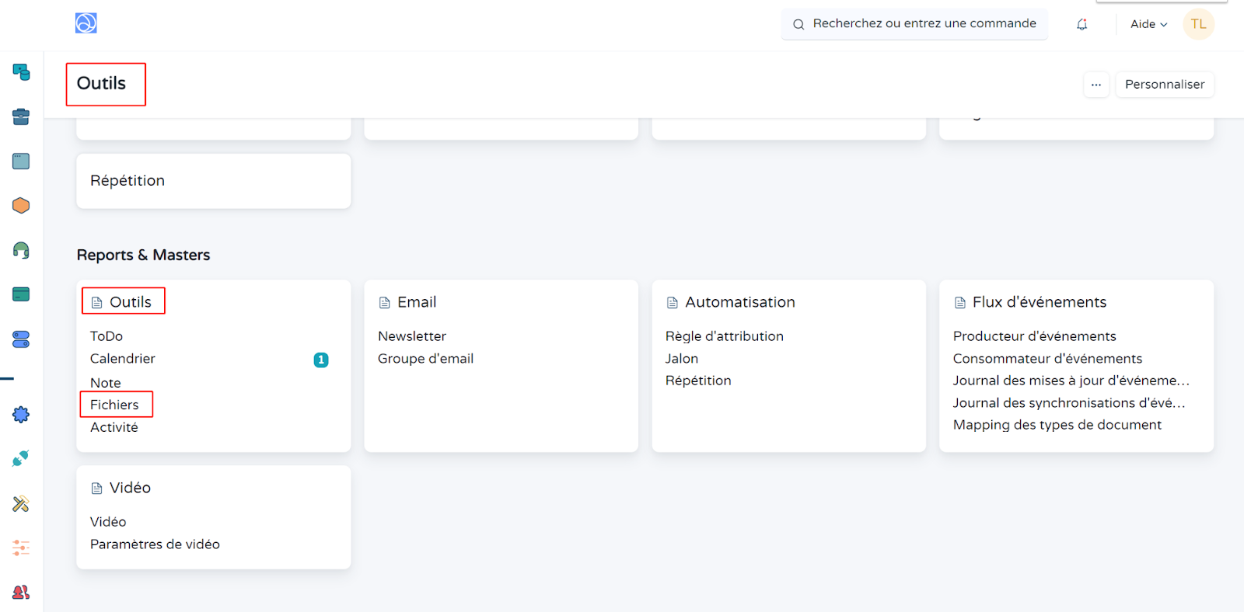Open the three-dots more options menu
The width and height of the screenshot is (1244, 612).
coord(1095,85)
